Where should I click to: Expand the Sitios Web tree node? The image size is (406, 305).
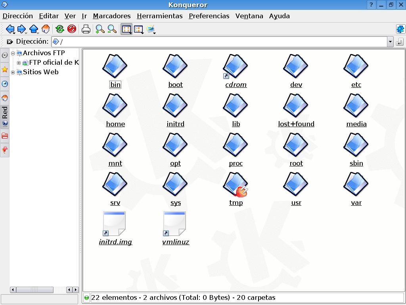click(x=13, y=73)
